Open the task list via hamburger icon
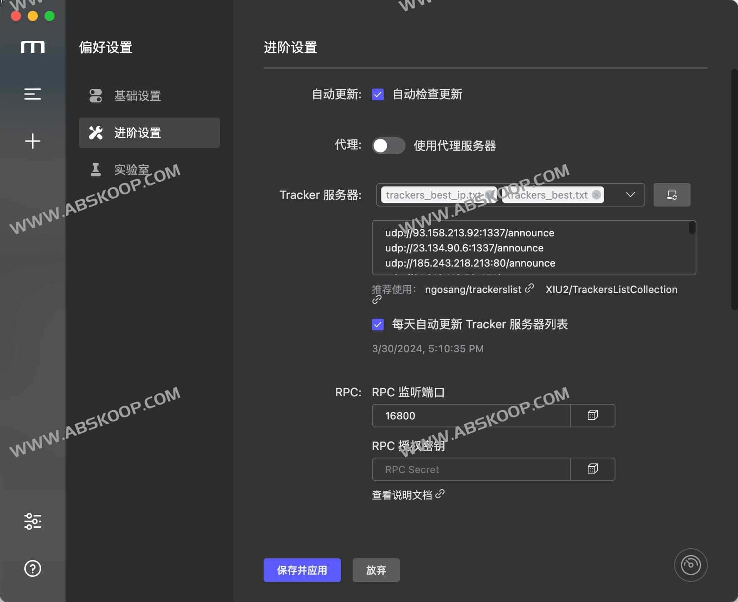The image size is (738, 602). pyautogui.click(x=32, y=94)
